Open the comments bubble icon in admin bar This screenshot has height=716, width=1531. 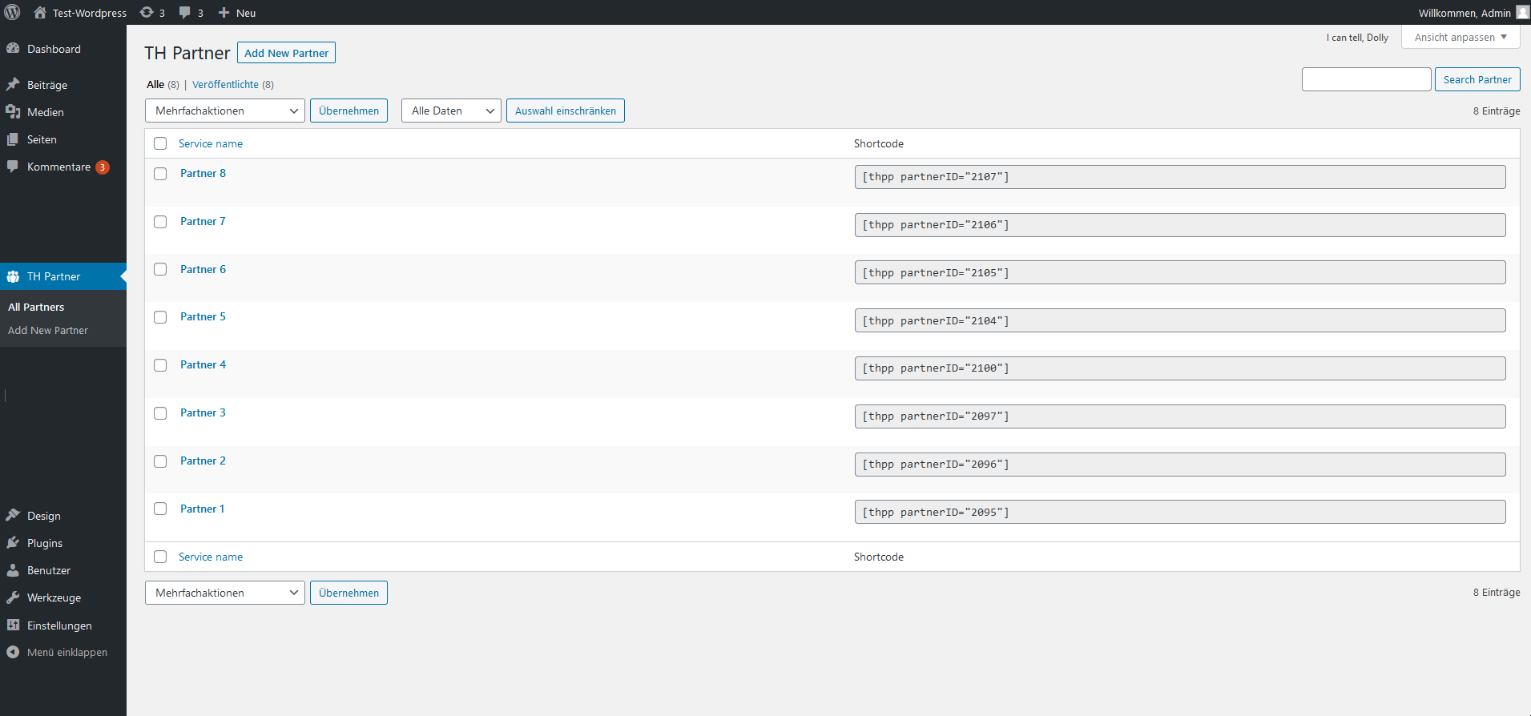pyautogui.click(x=185, y=12)
